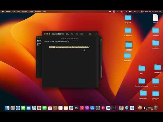Open the Trash in the Dock

click(156, 108)
